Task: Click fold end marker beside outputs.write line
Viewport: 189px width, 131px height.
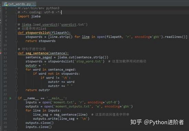Action: click(16, 119)
